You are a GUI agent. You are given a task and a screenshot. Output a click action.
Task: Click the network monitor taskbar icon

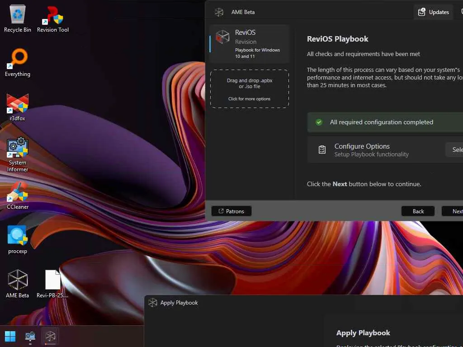tap(30, 336)
